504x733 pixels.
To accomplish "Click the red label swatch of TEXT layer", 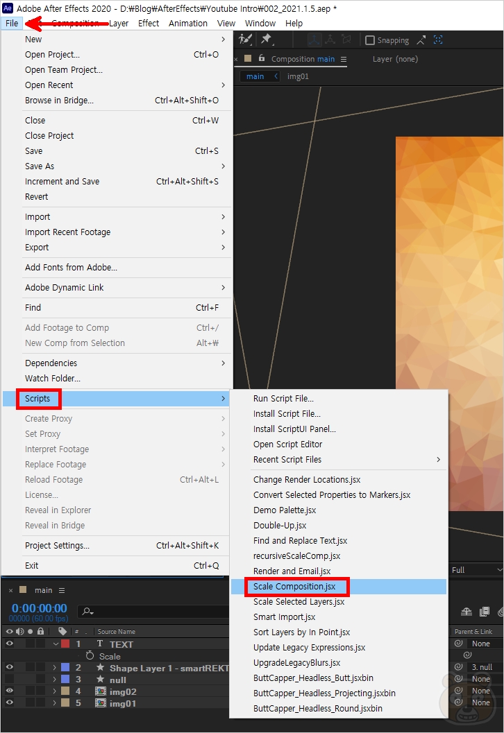I will (x=65, y=644).
